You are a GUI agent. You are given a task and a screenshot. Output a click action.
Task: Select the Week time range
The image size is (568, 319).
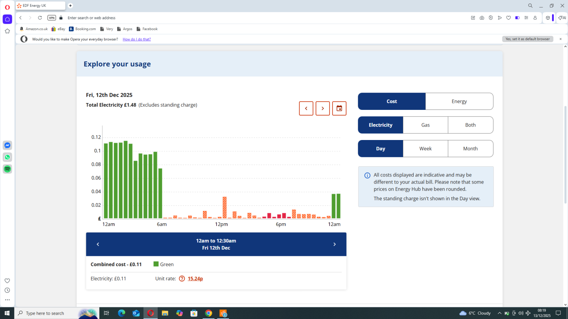425,149
